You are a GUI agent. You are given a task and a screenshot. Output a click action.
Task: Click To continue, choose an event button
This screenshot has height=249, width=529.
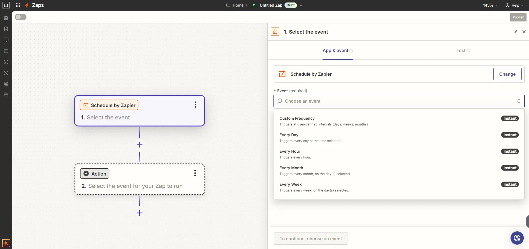[311, 239]
